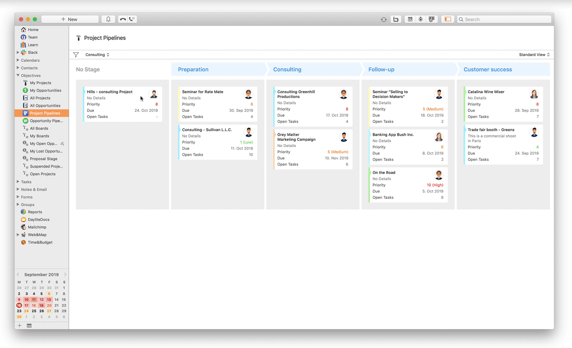Select Opportunity Pipelines in the sidebar
Image resolution: width=572 pixels, height=348 pixels.
pos(46,121)
